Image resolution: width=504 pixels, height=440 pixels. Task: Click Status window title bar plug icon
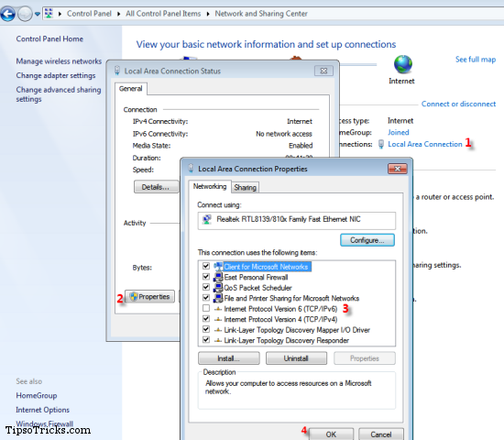click(117, 71)
